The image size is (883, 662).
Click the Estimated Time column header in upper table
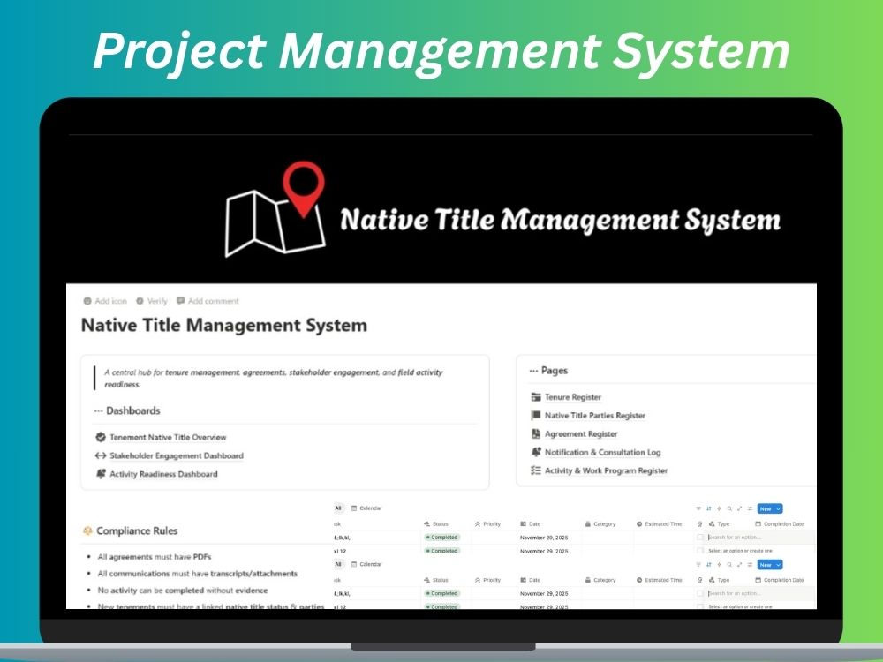(660, 524)
